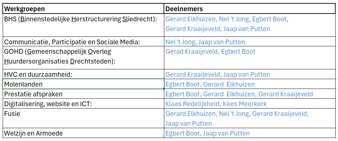Select the Deelnemers column header cell
The image size is (338, 141).
tap(250, 8)
